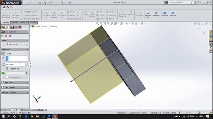
Task: Open the SolidWorks logo menu arrow
Action: coord(22,3)
